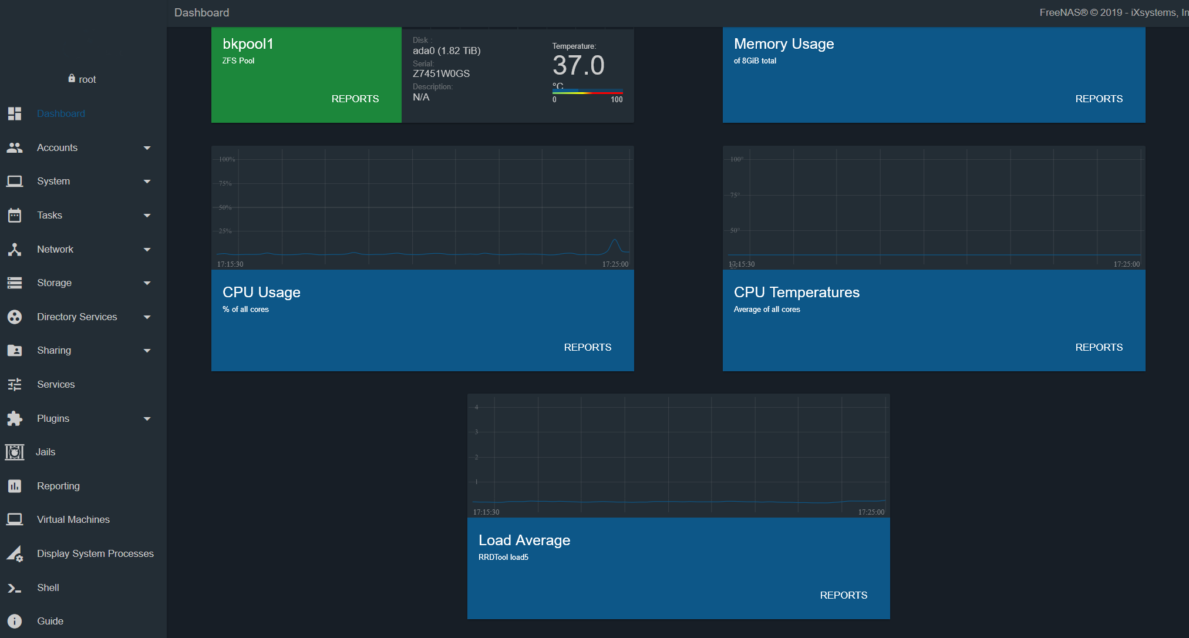Viewport: 1189px width, 638px height.
Task: Expand the Accounts menu arrow
Action: click(x=147, y=148)
